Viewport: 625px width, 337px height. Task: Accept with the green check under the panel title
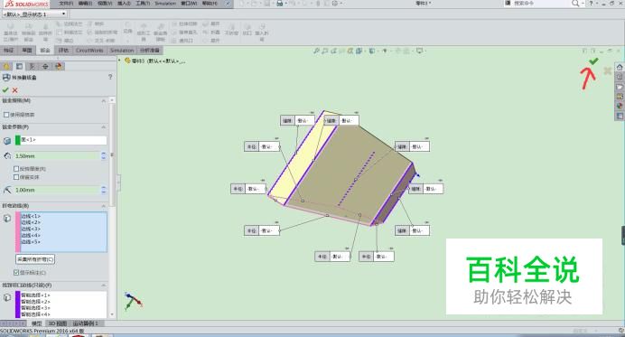(x=5, y=90)
